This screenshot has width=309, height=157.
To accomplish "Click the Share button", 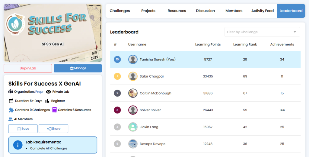I will click(53, 128).
